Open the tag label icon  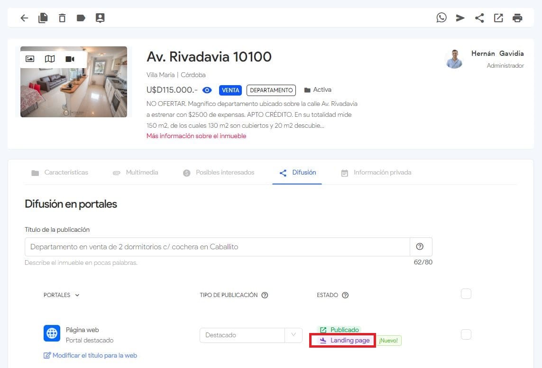[x=81, y=18]
